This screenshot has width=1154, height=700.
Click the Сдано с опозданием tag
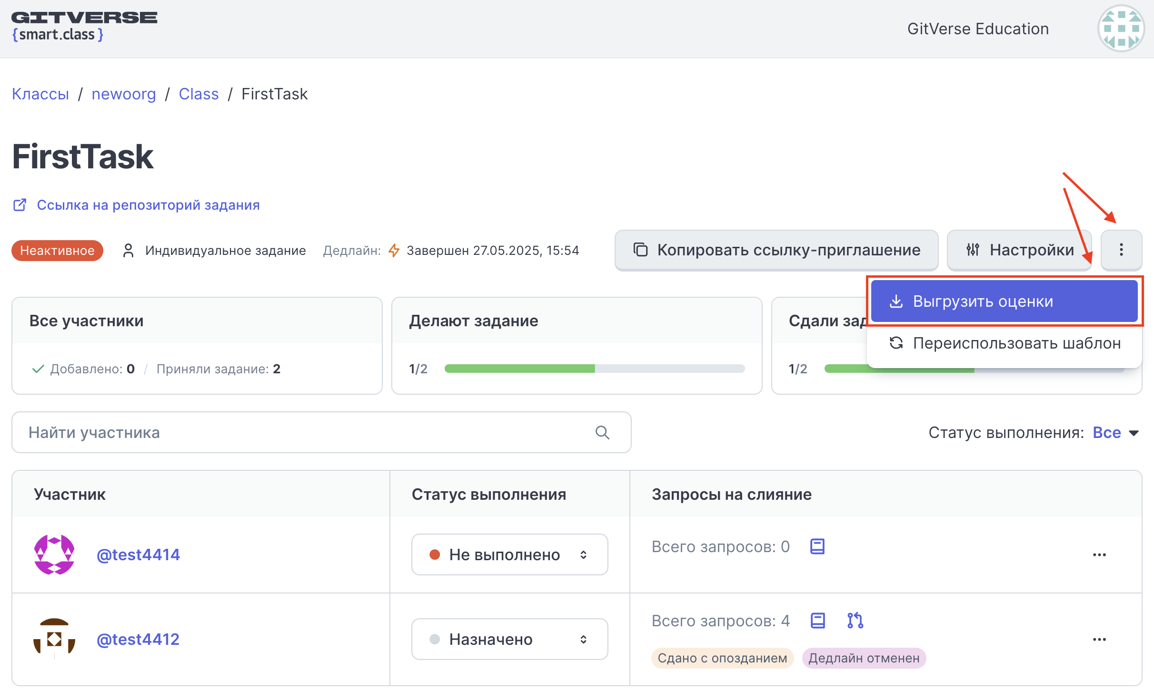point(722,658)
